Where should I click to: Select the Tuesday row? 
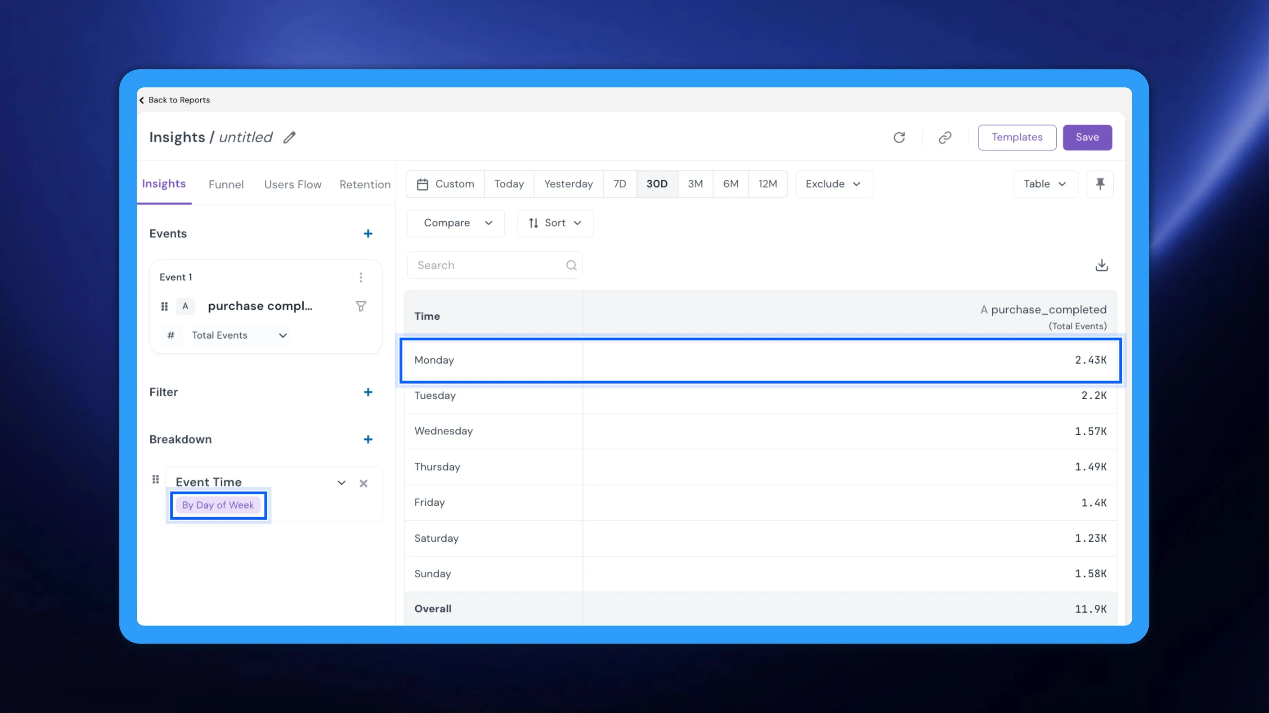coord(761,396)
